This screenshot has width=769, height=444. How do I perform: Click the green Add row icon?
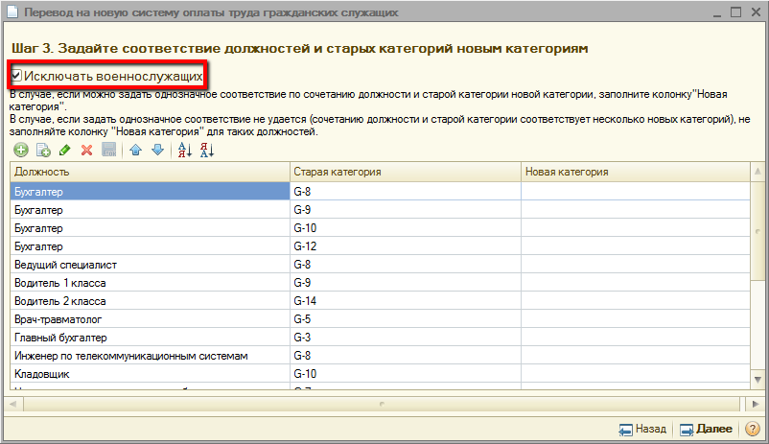coord(21,150)
